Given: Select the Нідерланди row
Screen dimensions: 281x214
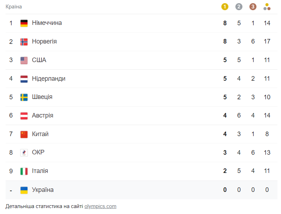Looking at the screenshot, I should pos(140,78).
